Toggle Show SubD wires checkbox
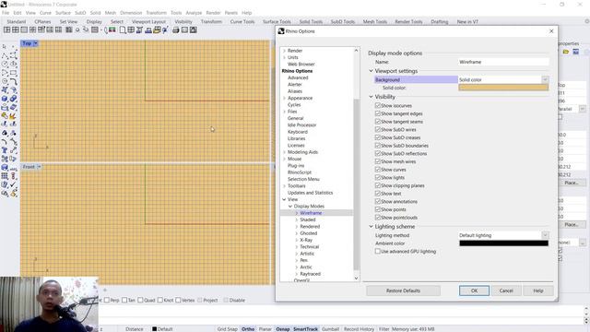This screenshot has width=590, height=332. (x=377, y=129)
